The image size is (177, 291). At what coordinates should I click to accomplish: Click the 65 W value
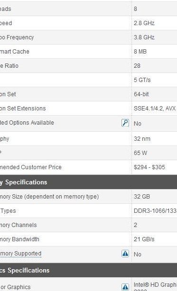[x=140, y=153]
